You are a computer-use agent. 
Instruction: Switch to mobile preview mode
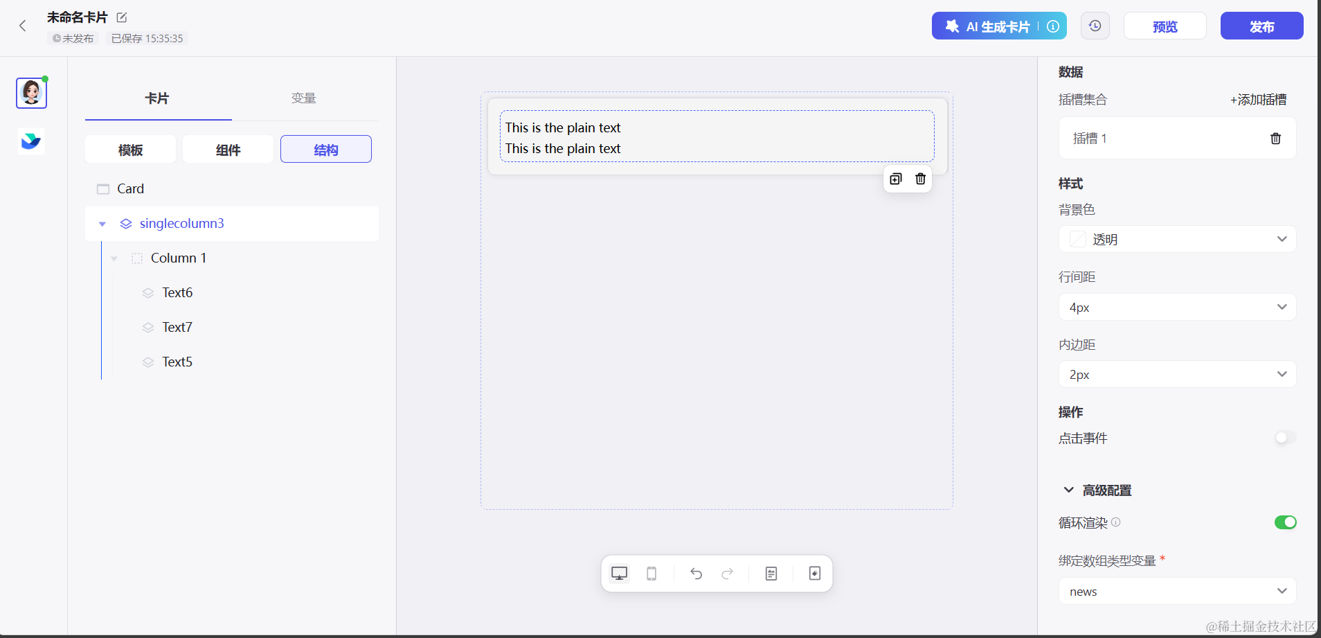(651, 574)
